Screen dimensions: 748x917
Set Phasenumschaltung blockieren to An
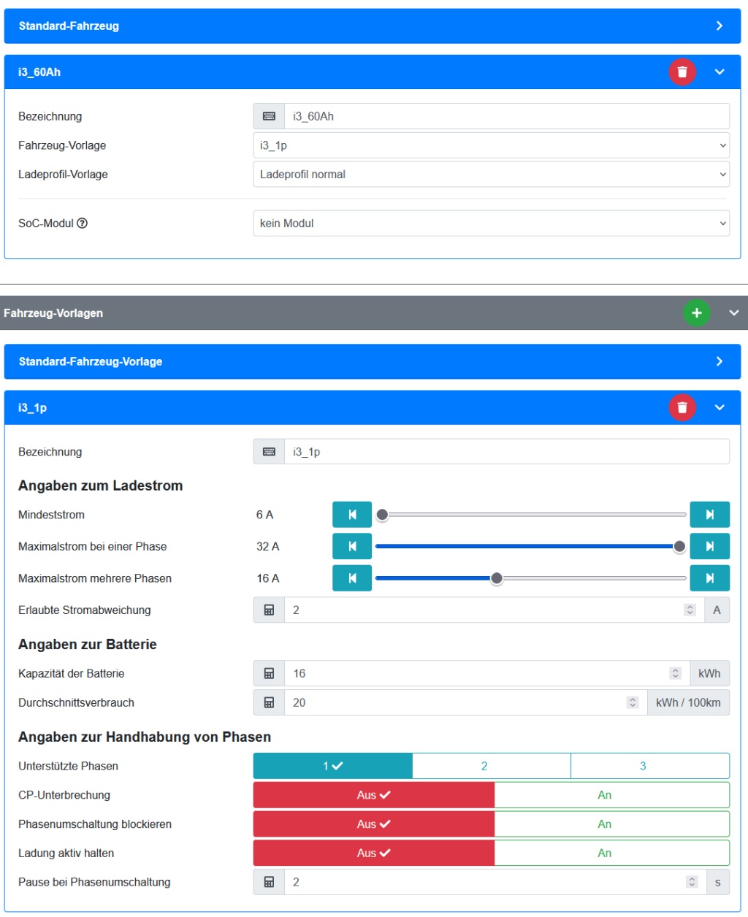612,824
